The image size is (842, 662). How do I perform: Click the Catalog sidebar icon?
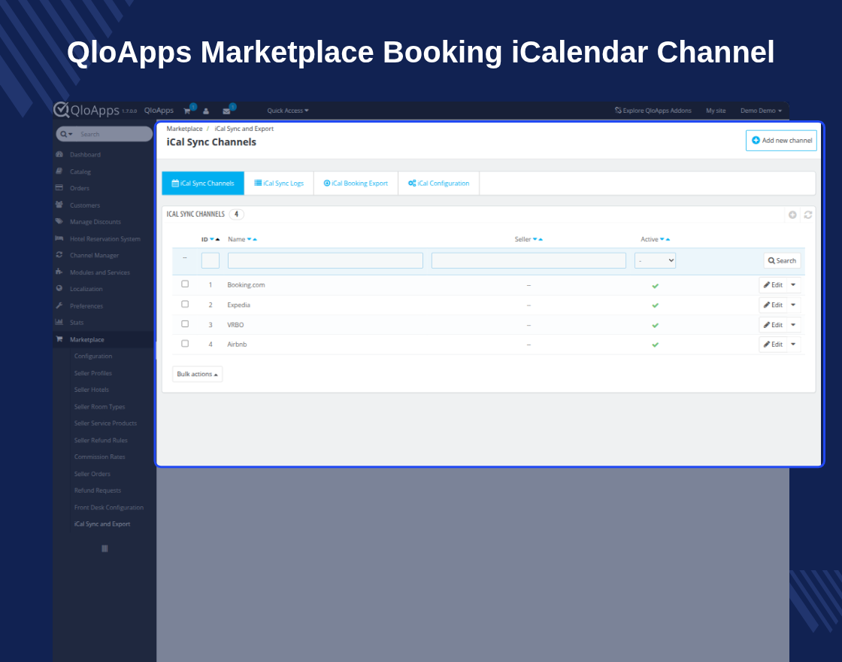[59, 172]
